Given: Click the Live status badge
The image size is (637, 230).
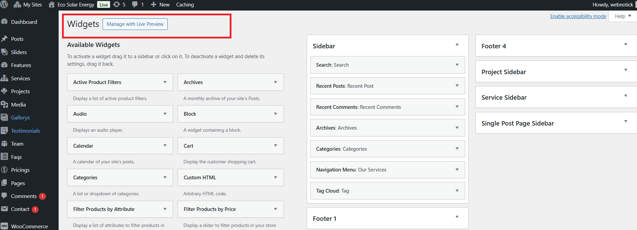Looking at the screenshot, I should (104, 5).
